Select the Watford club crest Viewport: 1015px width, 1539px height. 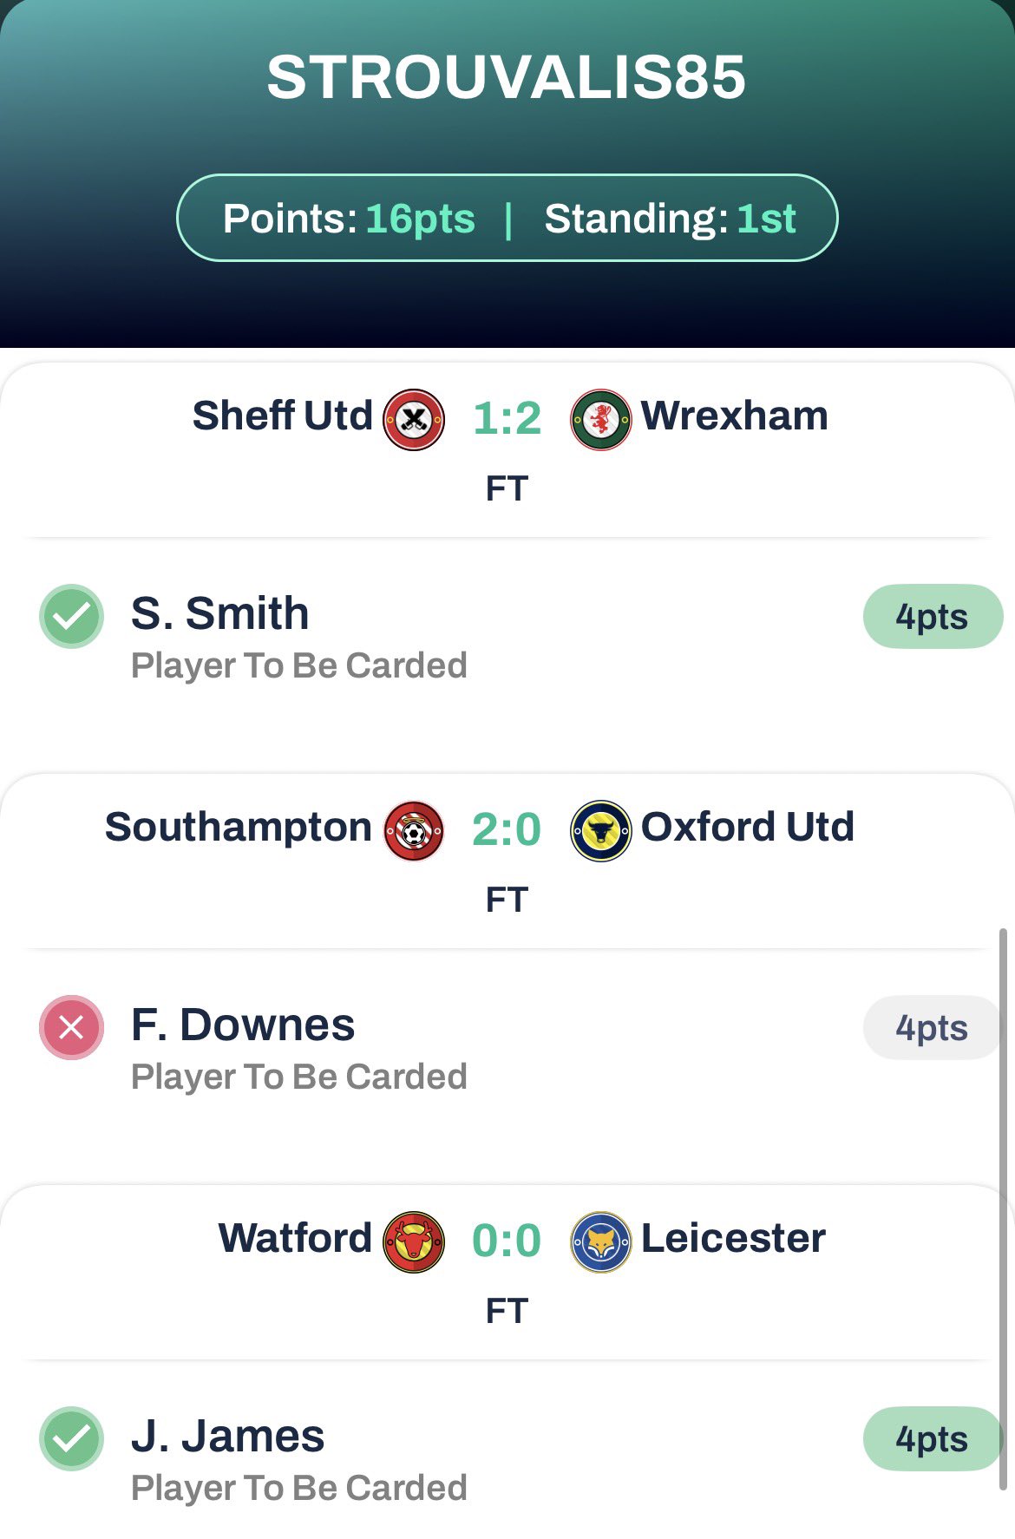(x=414, y=1242)
